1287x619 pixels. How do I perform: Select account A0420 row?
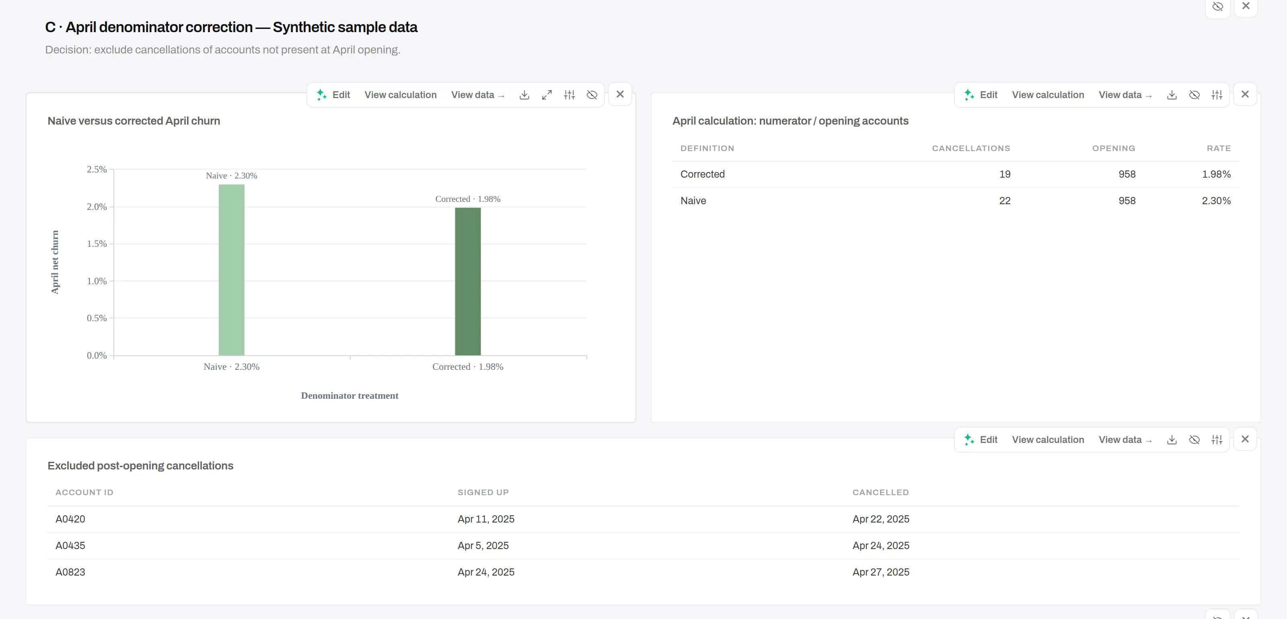[x=643, y=519]
